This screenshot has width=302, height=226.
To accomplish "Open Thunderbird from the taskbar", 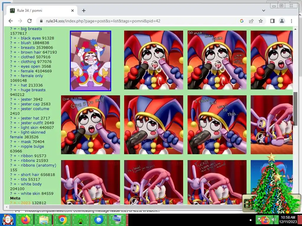I will (99, 220).
